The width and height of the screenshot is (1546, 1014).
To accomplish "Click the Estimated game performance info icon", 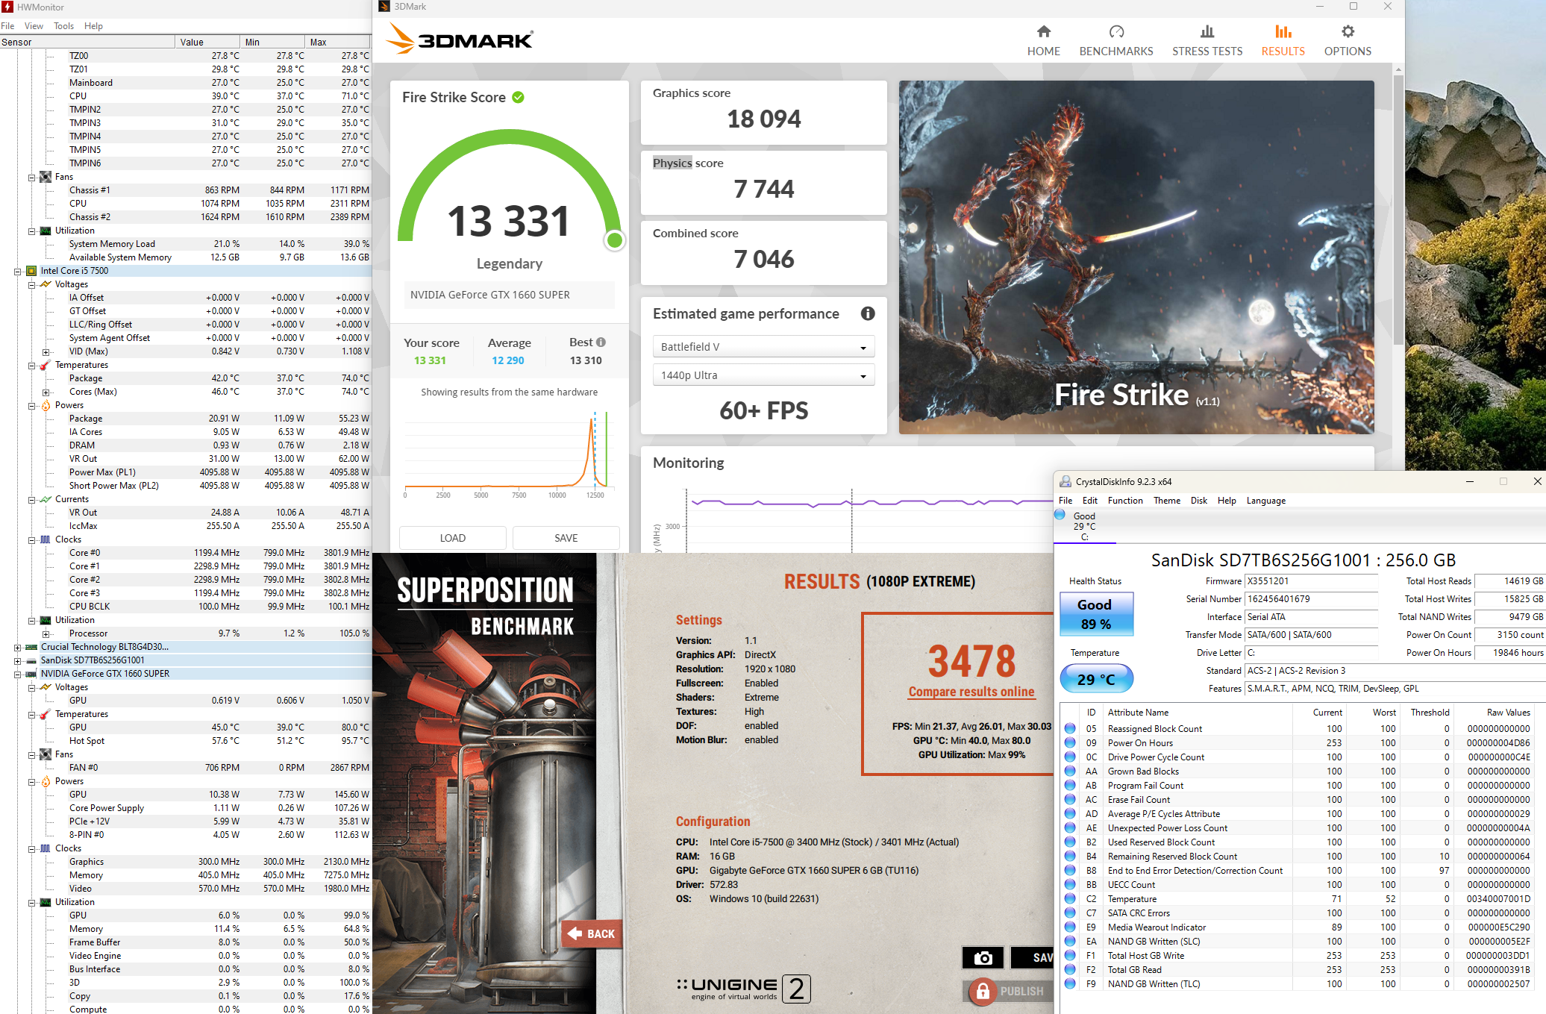I will pyautogui.click(x=868, y=313).
